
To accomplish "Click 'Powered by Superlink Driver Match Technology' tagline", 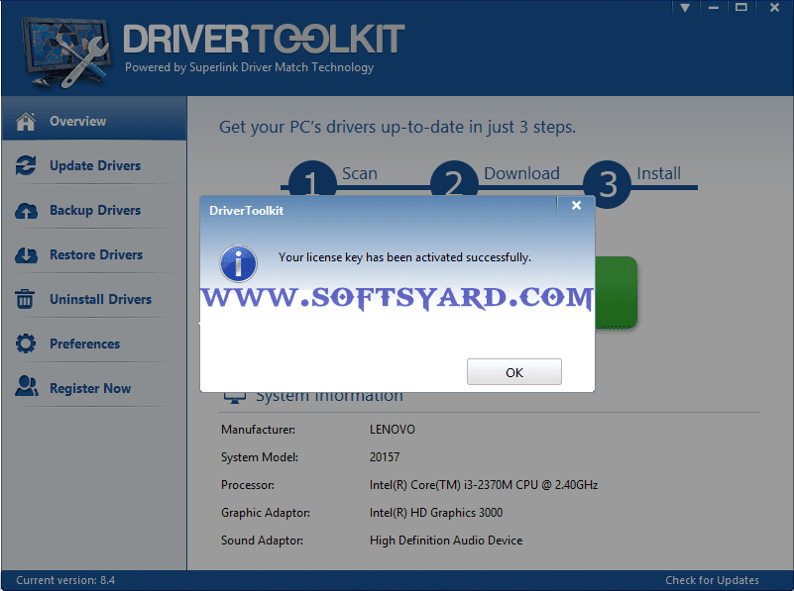I will [x=249, y=67].
